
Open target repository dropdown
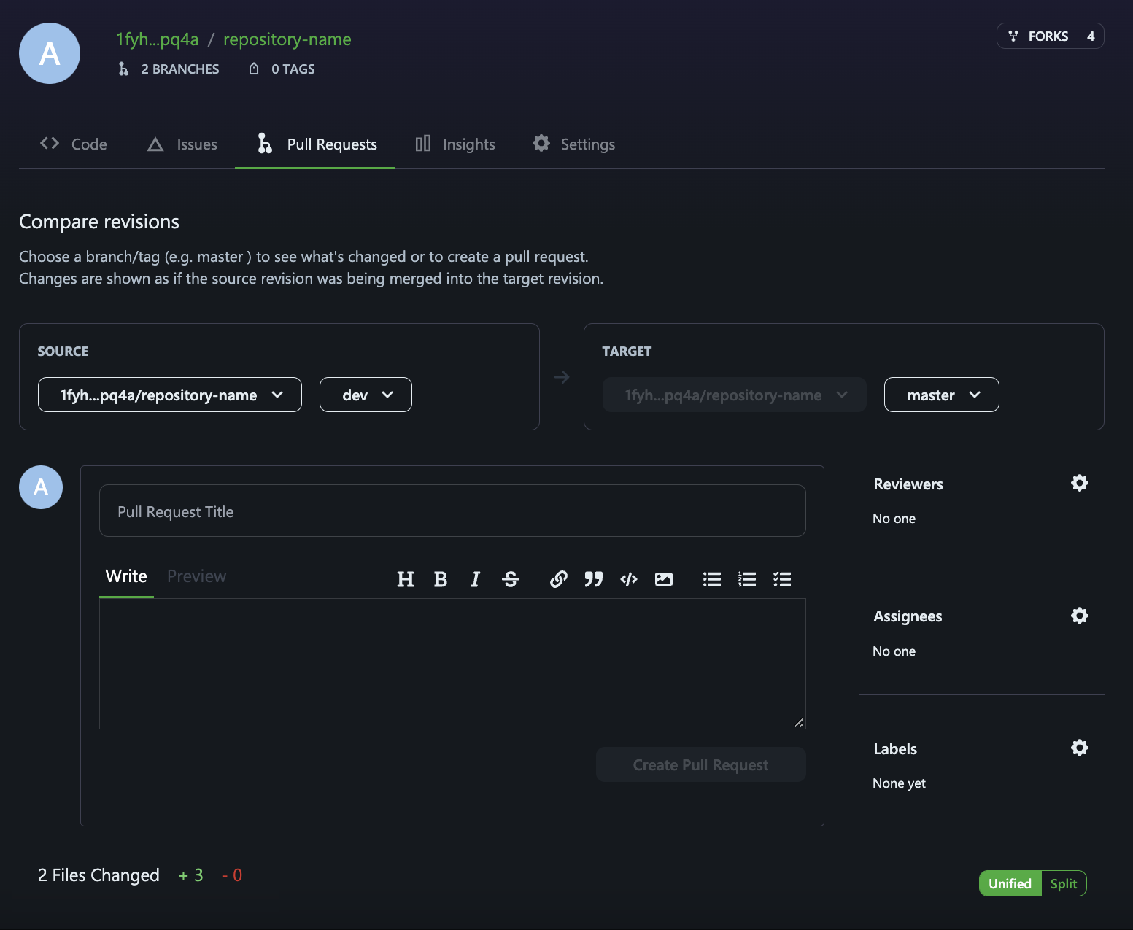click(735, 395)
